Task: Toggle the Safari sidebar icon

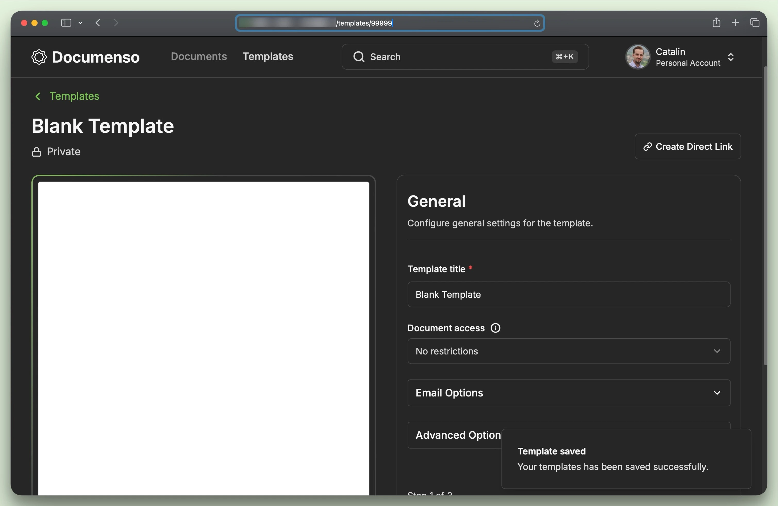Action: (66, 22)
